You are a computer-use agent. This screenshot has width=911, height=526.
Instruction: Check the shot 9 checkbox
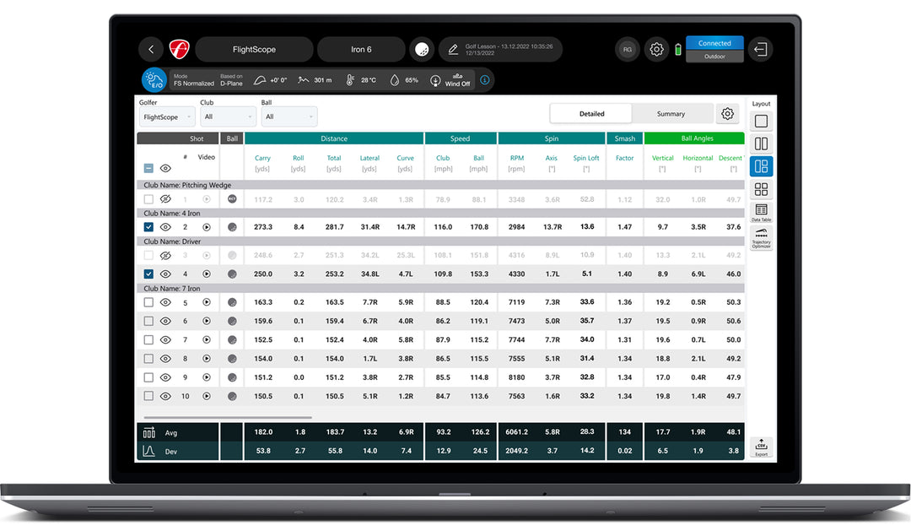(148, 377)
